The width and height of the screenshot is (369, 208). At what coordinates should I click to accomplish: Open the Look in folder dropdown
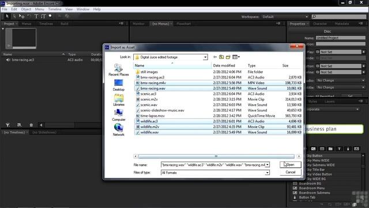205,57
